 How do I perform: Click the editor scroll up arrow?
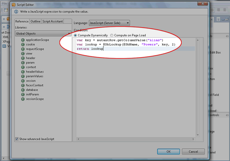point(198,40)
